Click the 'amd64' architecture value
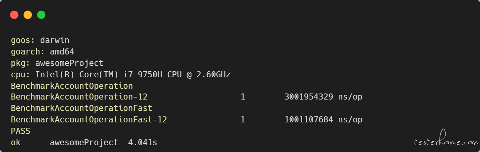Screen dimensions: 480x152 [62, 52]
